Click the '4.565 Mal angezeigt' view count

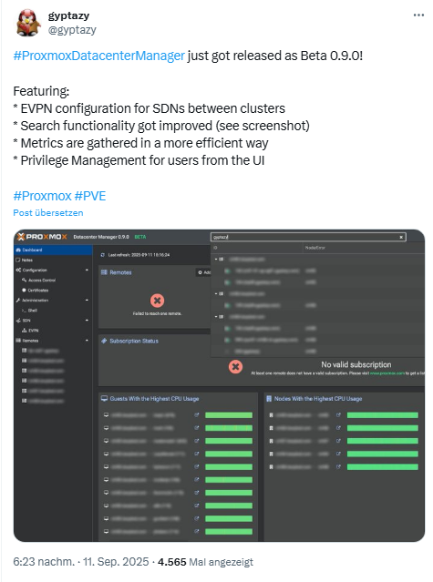pyautogui.click(x=205, y=562)
